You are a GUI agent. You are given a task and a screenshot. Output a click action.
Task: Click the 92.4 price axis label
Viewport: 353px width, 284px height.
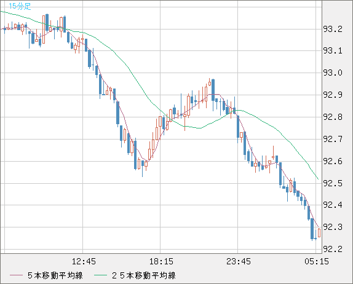(x=333, y=205)
